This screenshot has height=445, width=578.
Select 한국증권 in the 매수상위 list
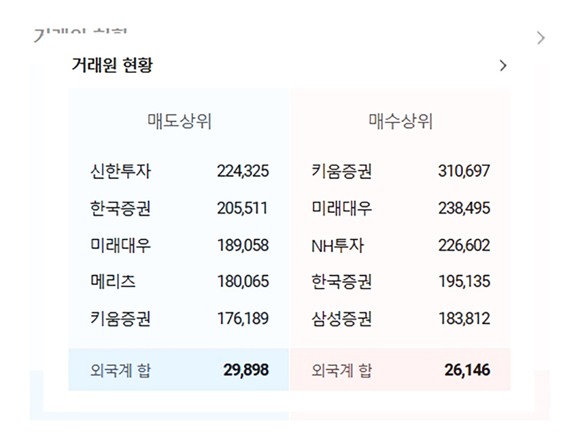(342, 282)
